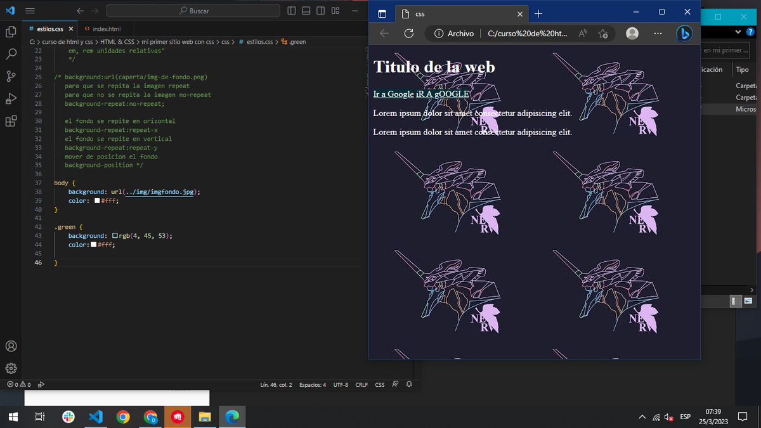Open the customize layout icon

click(x=335, y=11)
